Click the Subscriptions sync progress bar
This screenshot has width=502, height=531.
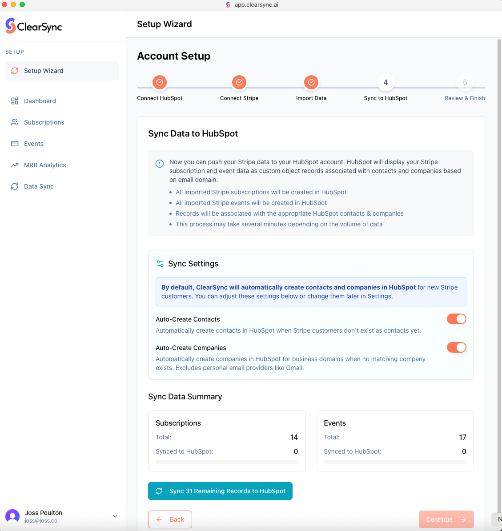[227, 463]
